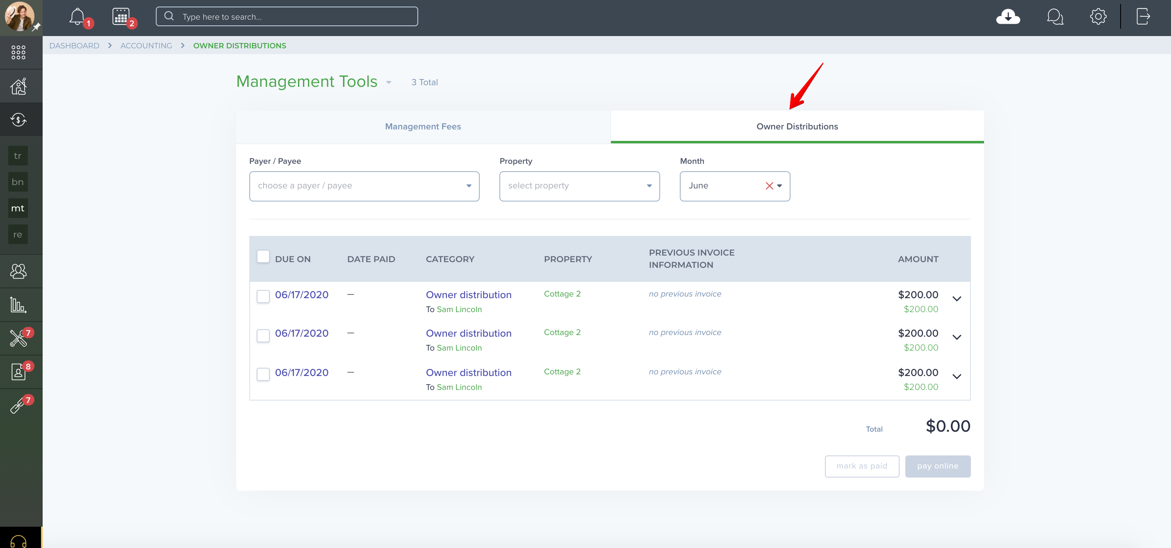Open Cottage 2 property in second row
1171x548 pixels.
tap(562, 332)
